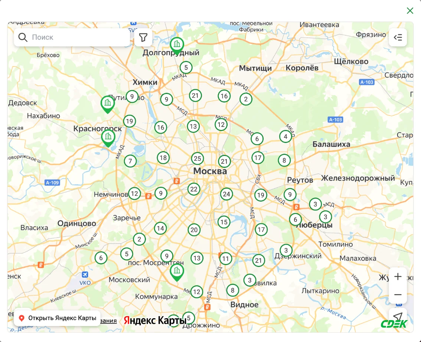Open the filter options funnel icon
The height and width of the screenshot is (342, 421).
143,38
